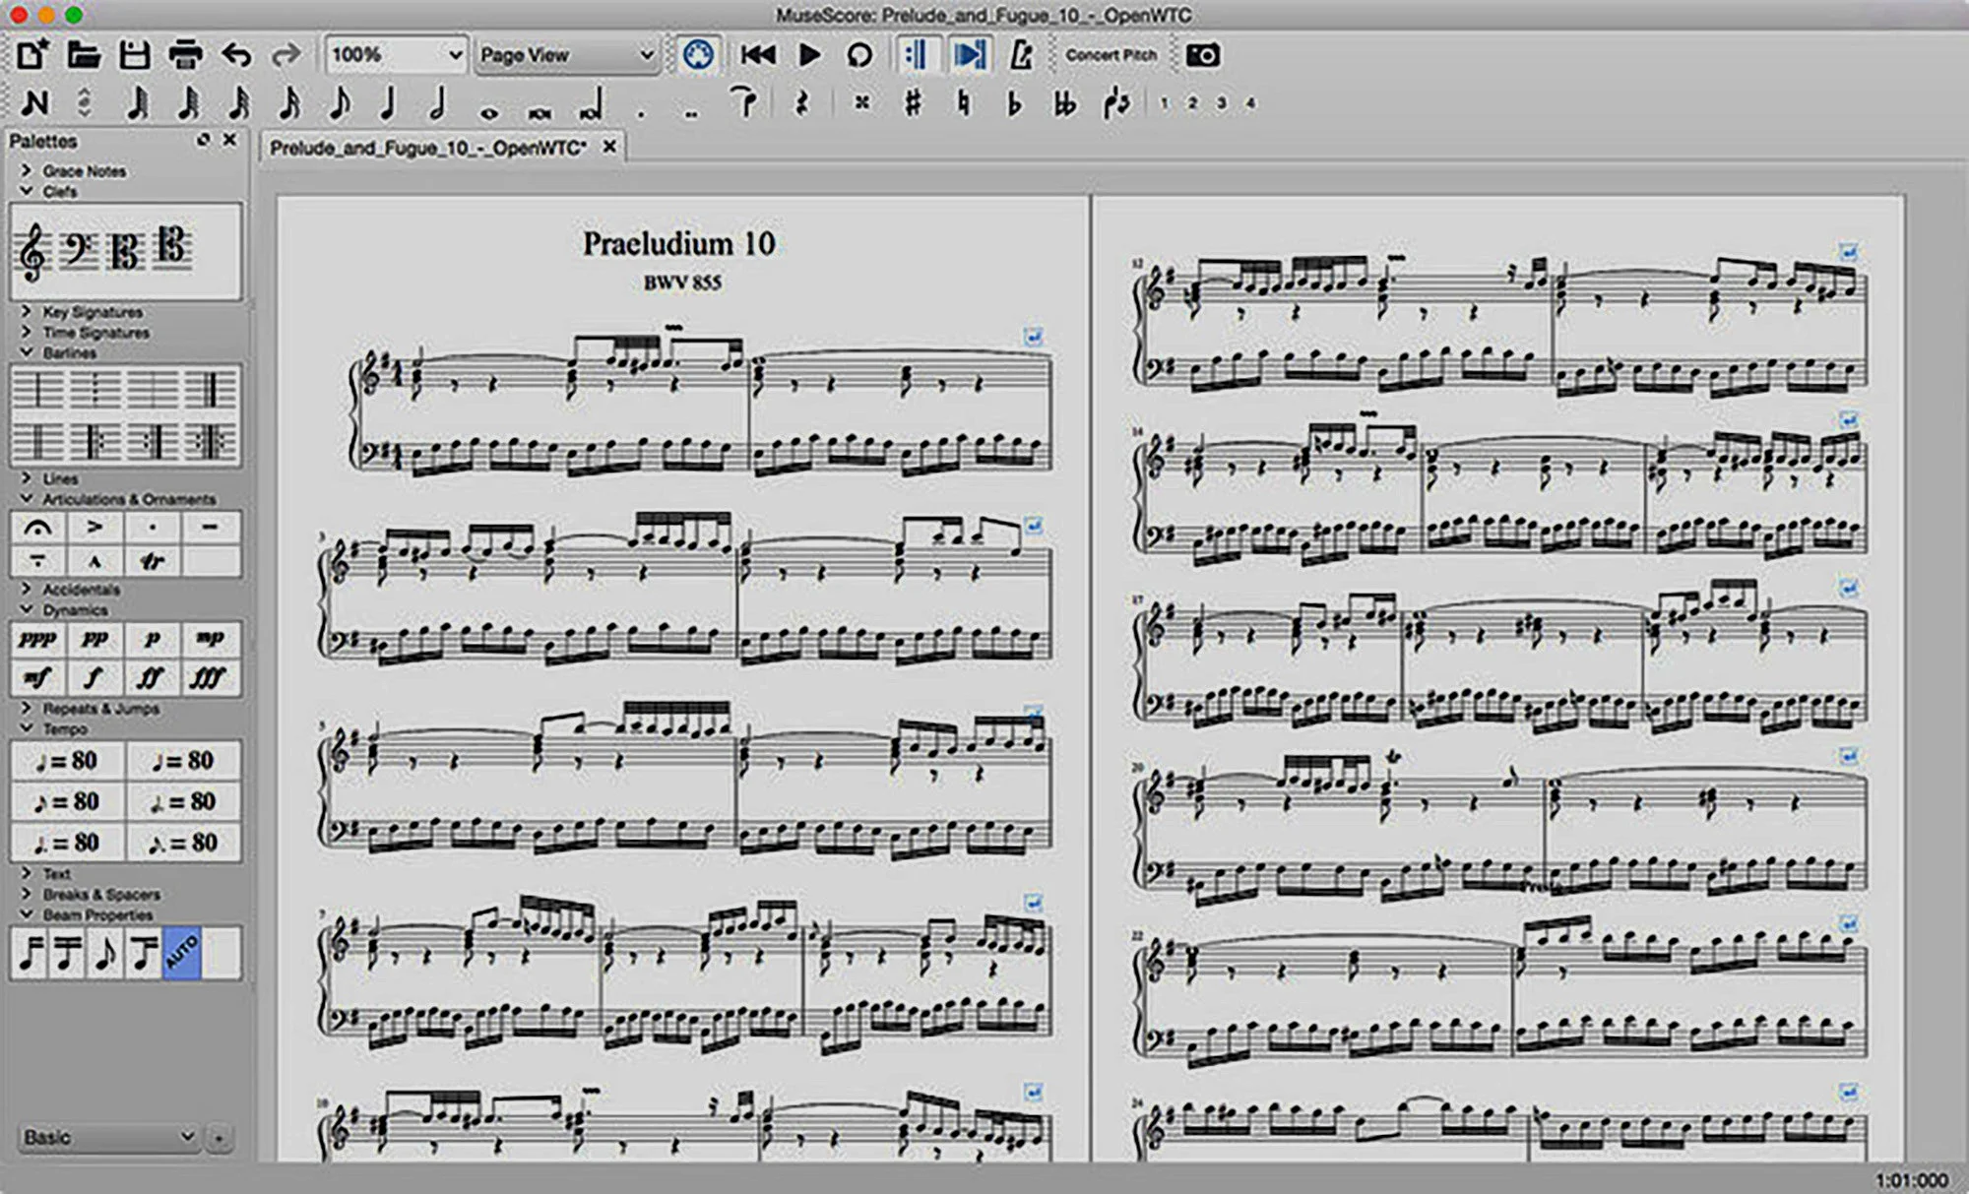The width and height of the screenshot is (1969, 1194).
Task: Open the zoom level 100% dropdown
Action: (396, 54)
